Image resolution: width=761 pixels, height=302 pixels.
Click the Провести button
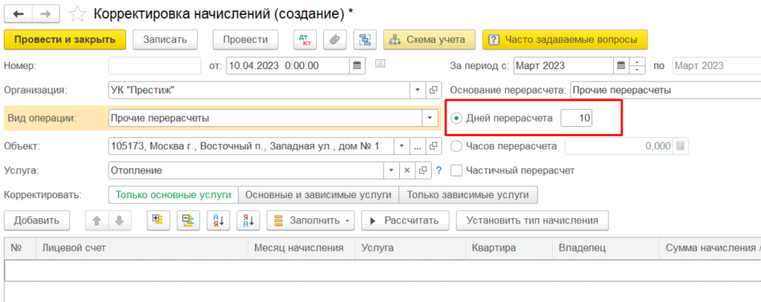click(245, 40)
